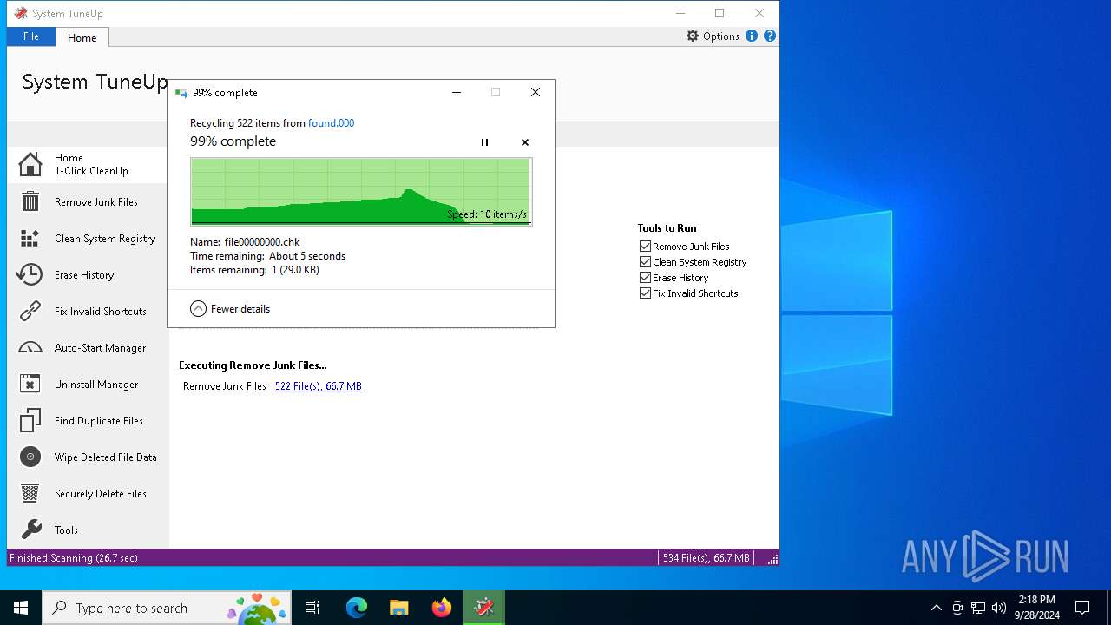Launch the Uninstall Manager icon
Screen dimensions: 1111x625
pos(30,384)
